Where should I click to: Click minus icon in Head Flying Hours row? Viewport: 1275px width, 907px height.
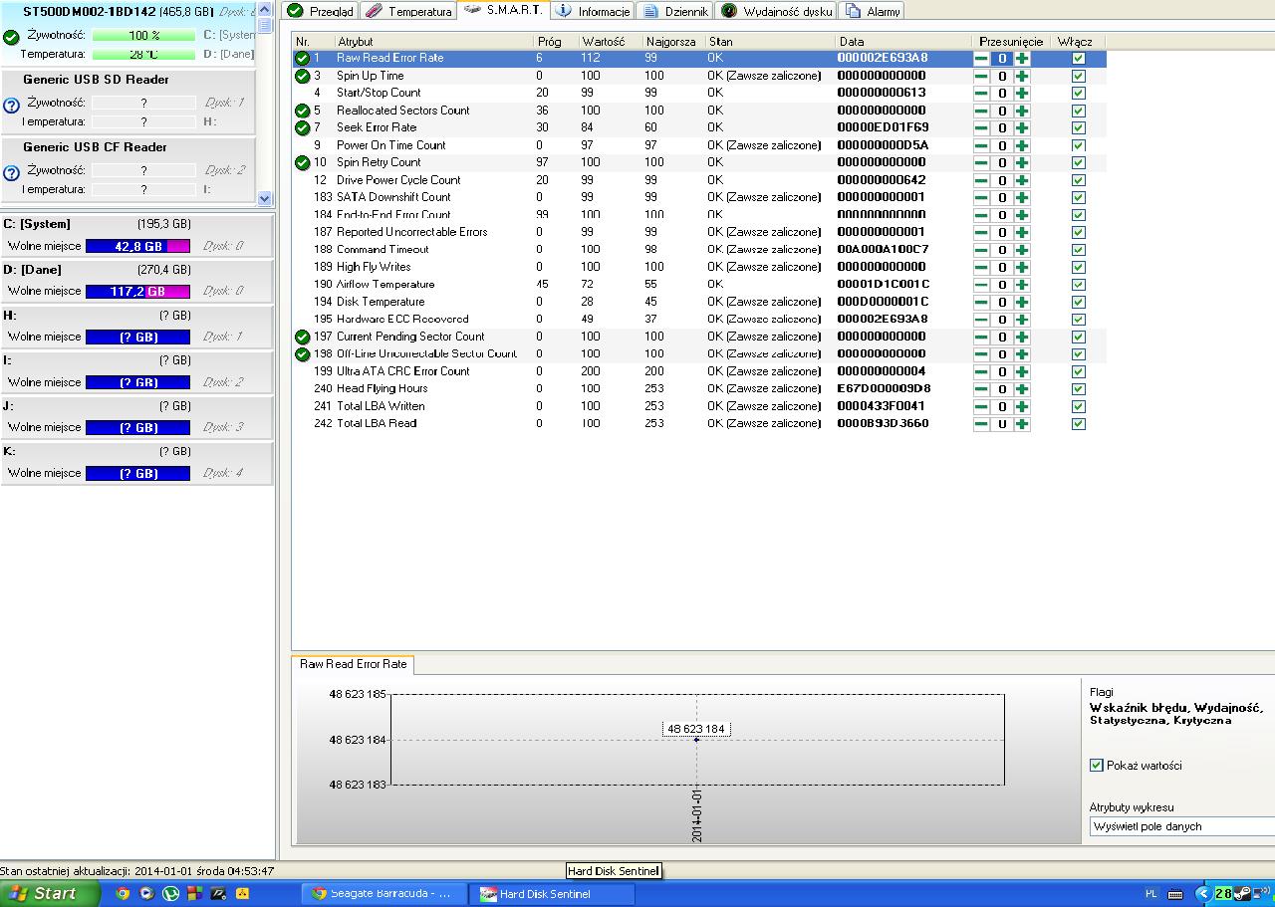[x=981, y=389]
